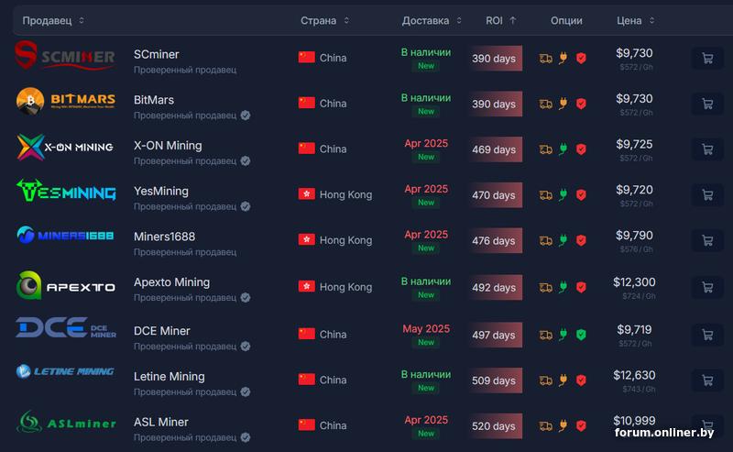Click the $9,725 price of X-ON Mining
Image resolution: width=733 pixels, height=452 pixels.
[x=634, y=144]
